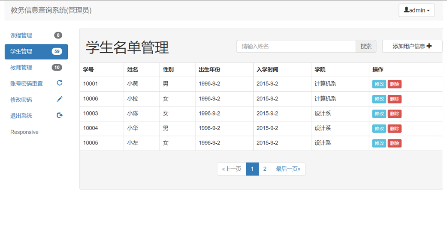Image resolution: width=447 pixels, height=225 pixels.
Task: Click the user icon next to admin
Action: click(x=406, y=10)
